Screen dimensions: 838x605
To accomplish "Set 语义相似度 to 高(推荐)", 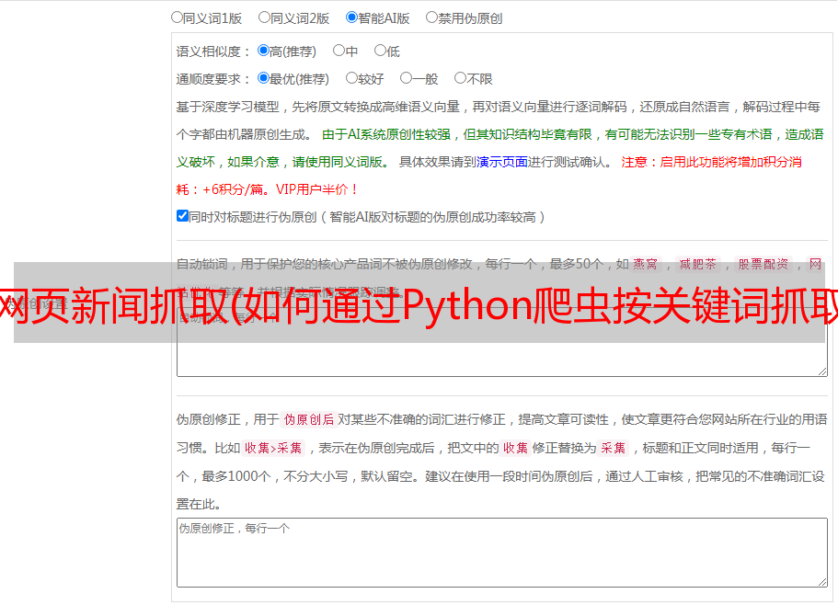I will click(263, 51).
